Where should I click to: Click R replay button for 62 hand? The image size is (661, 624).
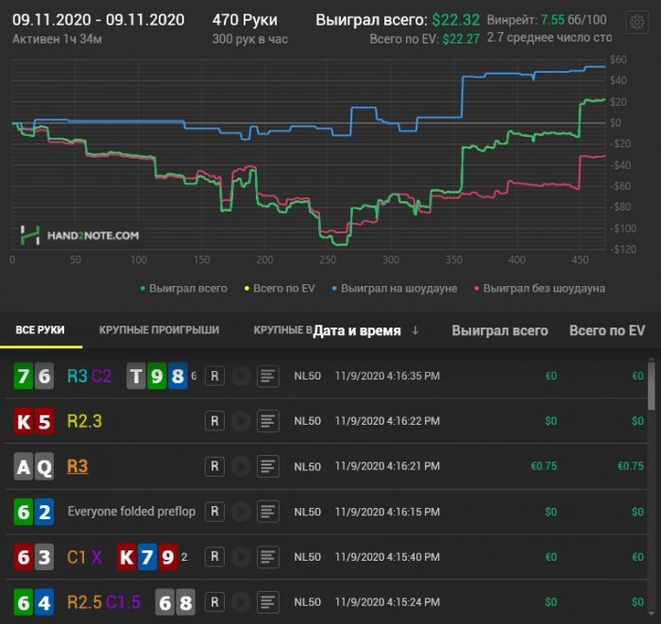click(214, 512)
